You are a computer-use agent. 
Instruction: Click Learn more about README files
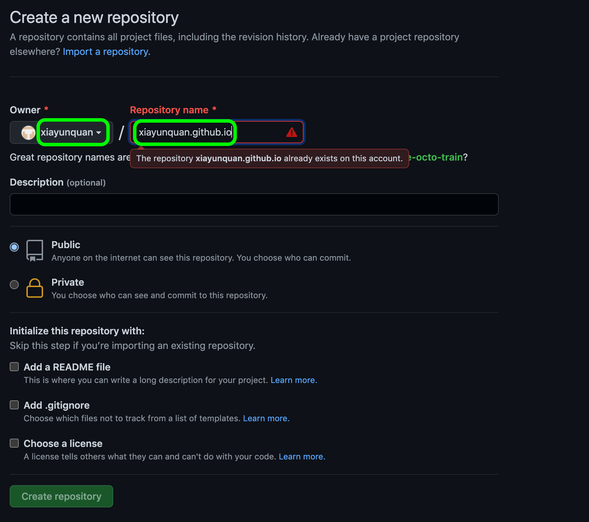[x=293, y=380]
